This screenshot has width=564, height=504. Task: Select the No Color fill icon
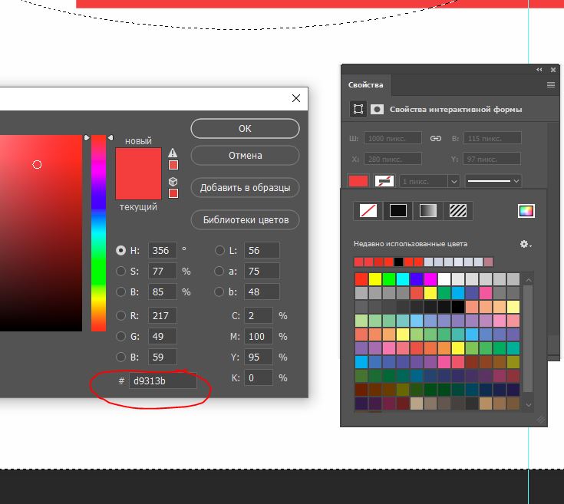click(369, 210)
